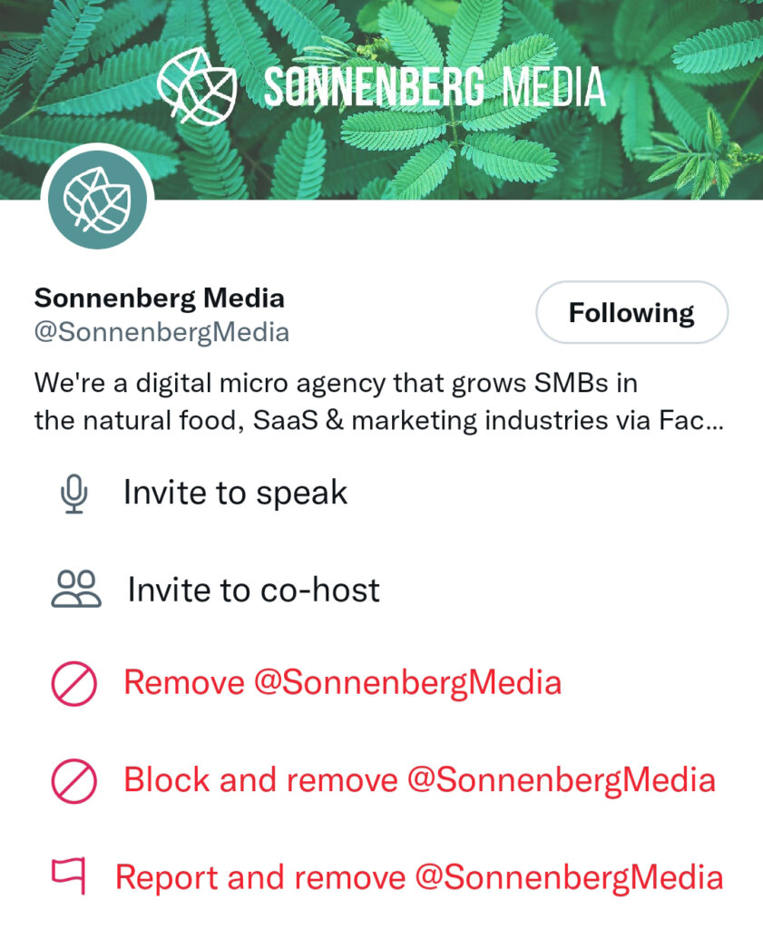This screenshot has height=929, width=763.
Task: Click the Sonnenberg Media display name
Action: point(158,298)
